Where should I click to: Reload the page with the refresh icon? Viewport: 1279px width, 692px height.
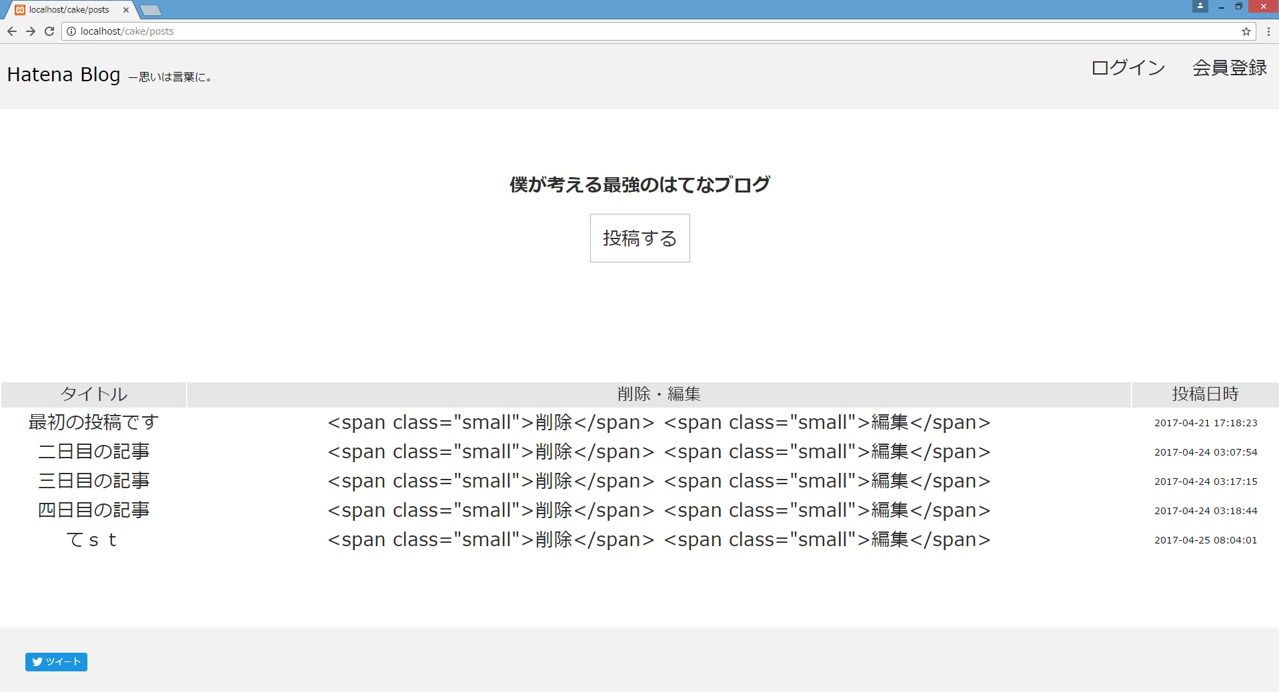pyautogui.click(x=49, y=31)
